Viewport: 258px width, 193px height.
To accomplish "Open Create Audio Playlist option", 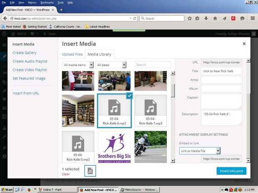I will pyautogui.click(x=30, y=61).
